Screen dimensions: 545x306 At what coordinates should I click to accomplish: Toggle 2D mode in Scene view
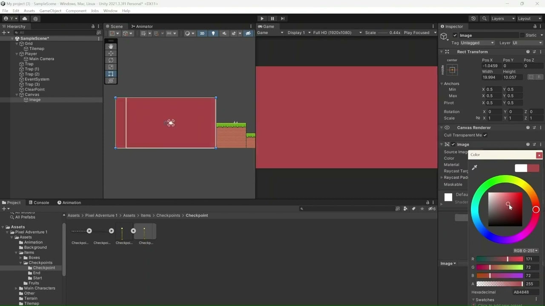tap(202, 33)
